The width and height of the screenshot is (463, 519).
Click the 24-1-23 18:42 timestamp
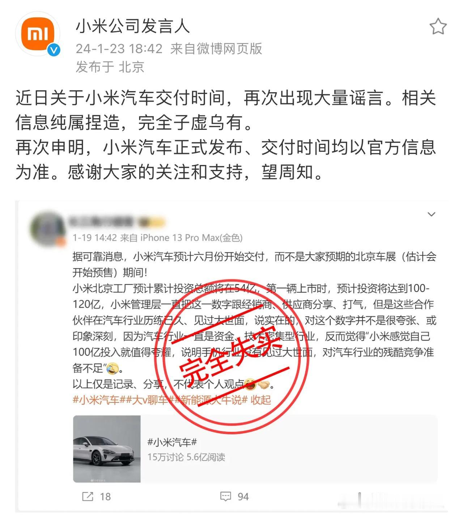point(119,48)
